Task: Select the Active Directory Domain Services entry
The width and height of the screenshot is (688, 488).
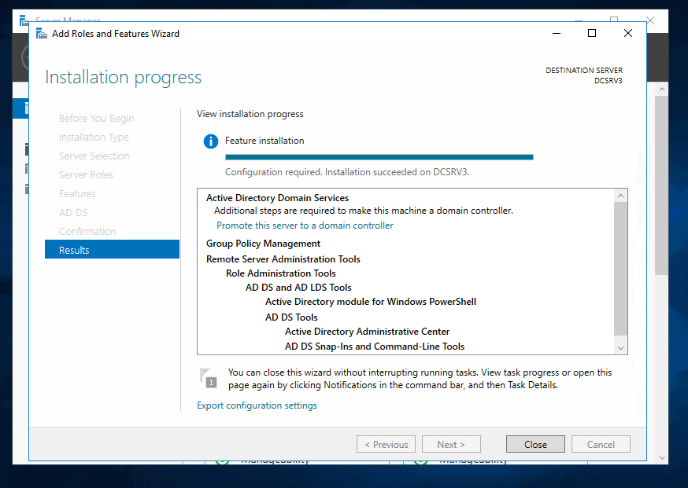Action: coord(277,197)
